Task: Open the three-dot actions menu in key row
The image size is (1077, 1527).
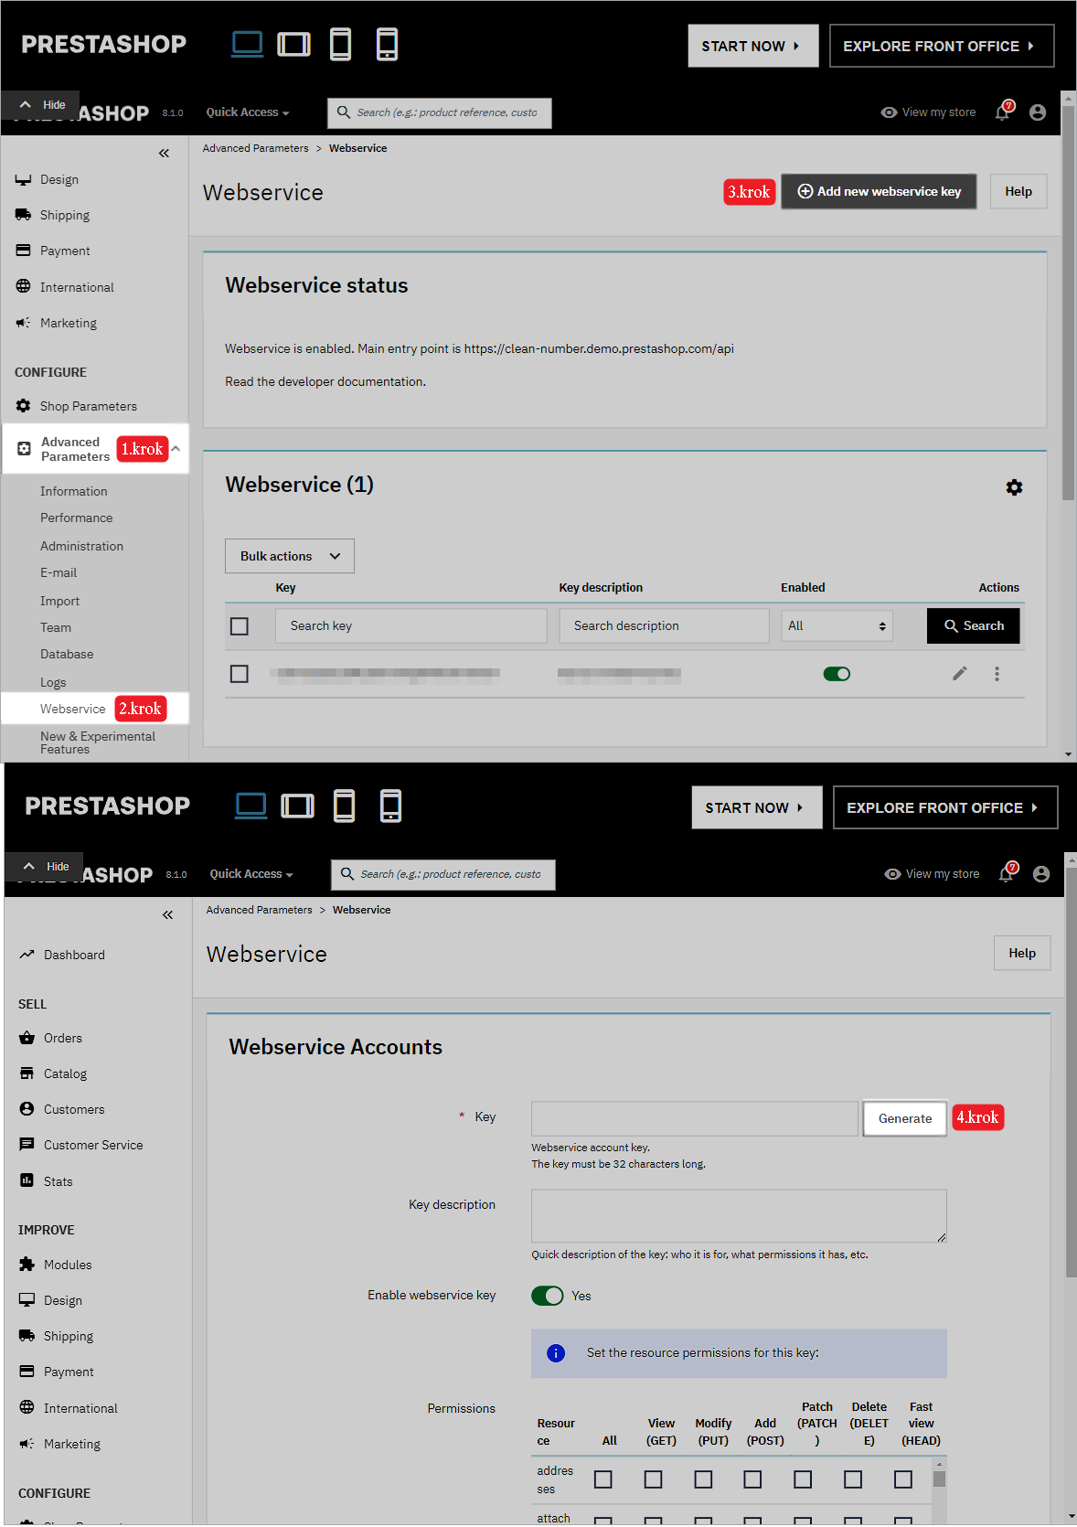Action: (997, 674)
